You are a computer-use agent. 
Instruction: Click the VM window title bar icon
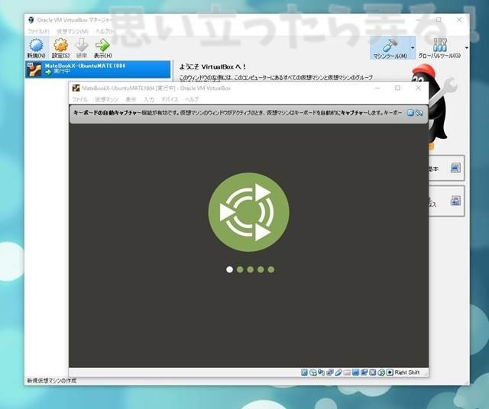pyautogui.click(x=76, y=89)
